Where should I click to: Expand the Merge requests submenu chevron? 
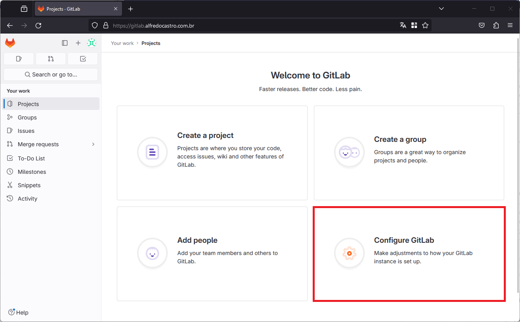93,144
